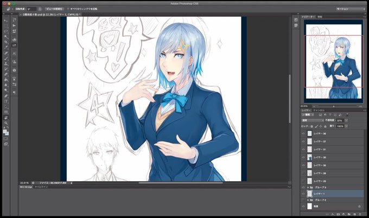Toggle Quick Mask mode icon
369x218 pixels.
(6, 139)
